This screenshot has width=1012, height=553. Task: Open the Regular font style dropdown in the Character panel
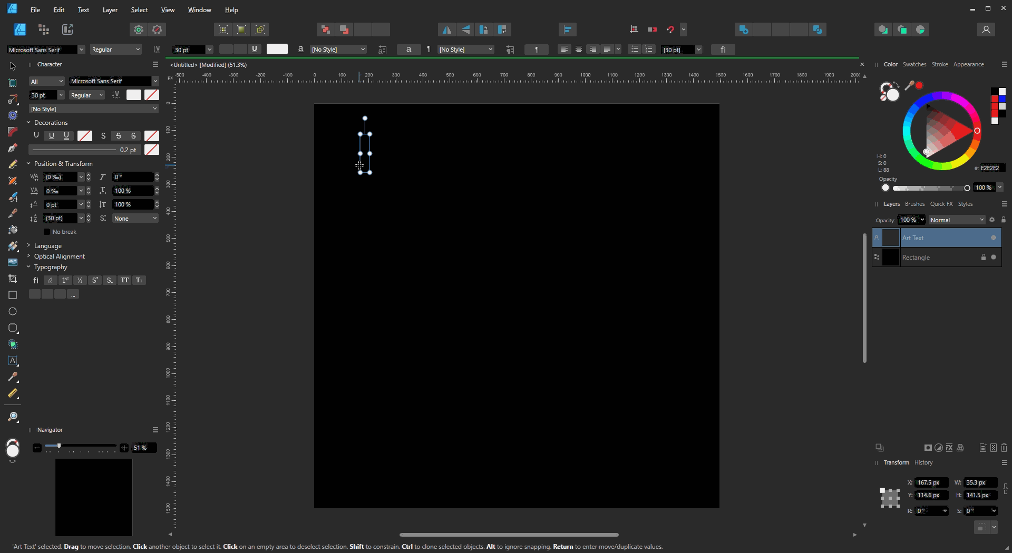pyautogui.click(x=87, y=95)
